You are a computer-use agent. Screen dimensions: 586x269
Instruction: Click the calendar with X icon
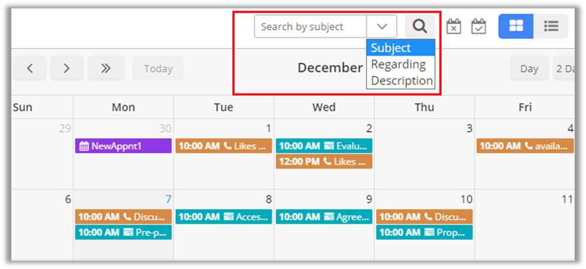pos(454,26)
